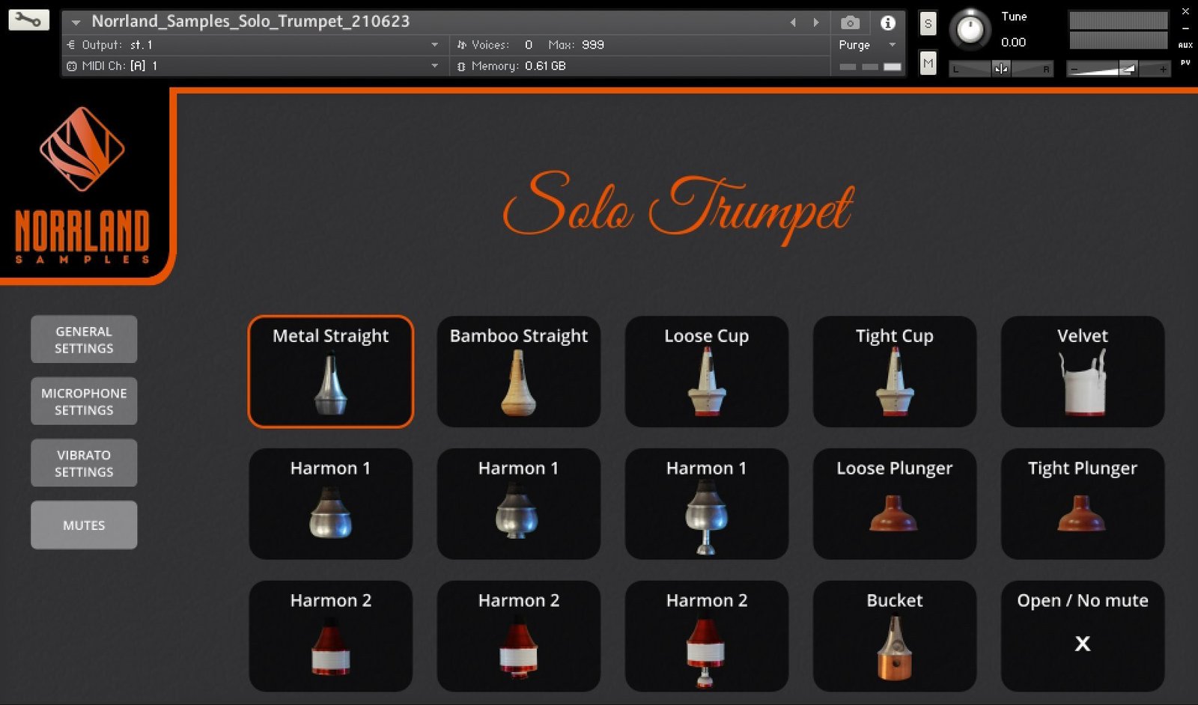This screenshot has width=1198, height=705.
Task: Switch to the Mutes page
Action: coord(84,525)
